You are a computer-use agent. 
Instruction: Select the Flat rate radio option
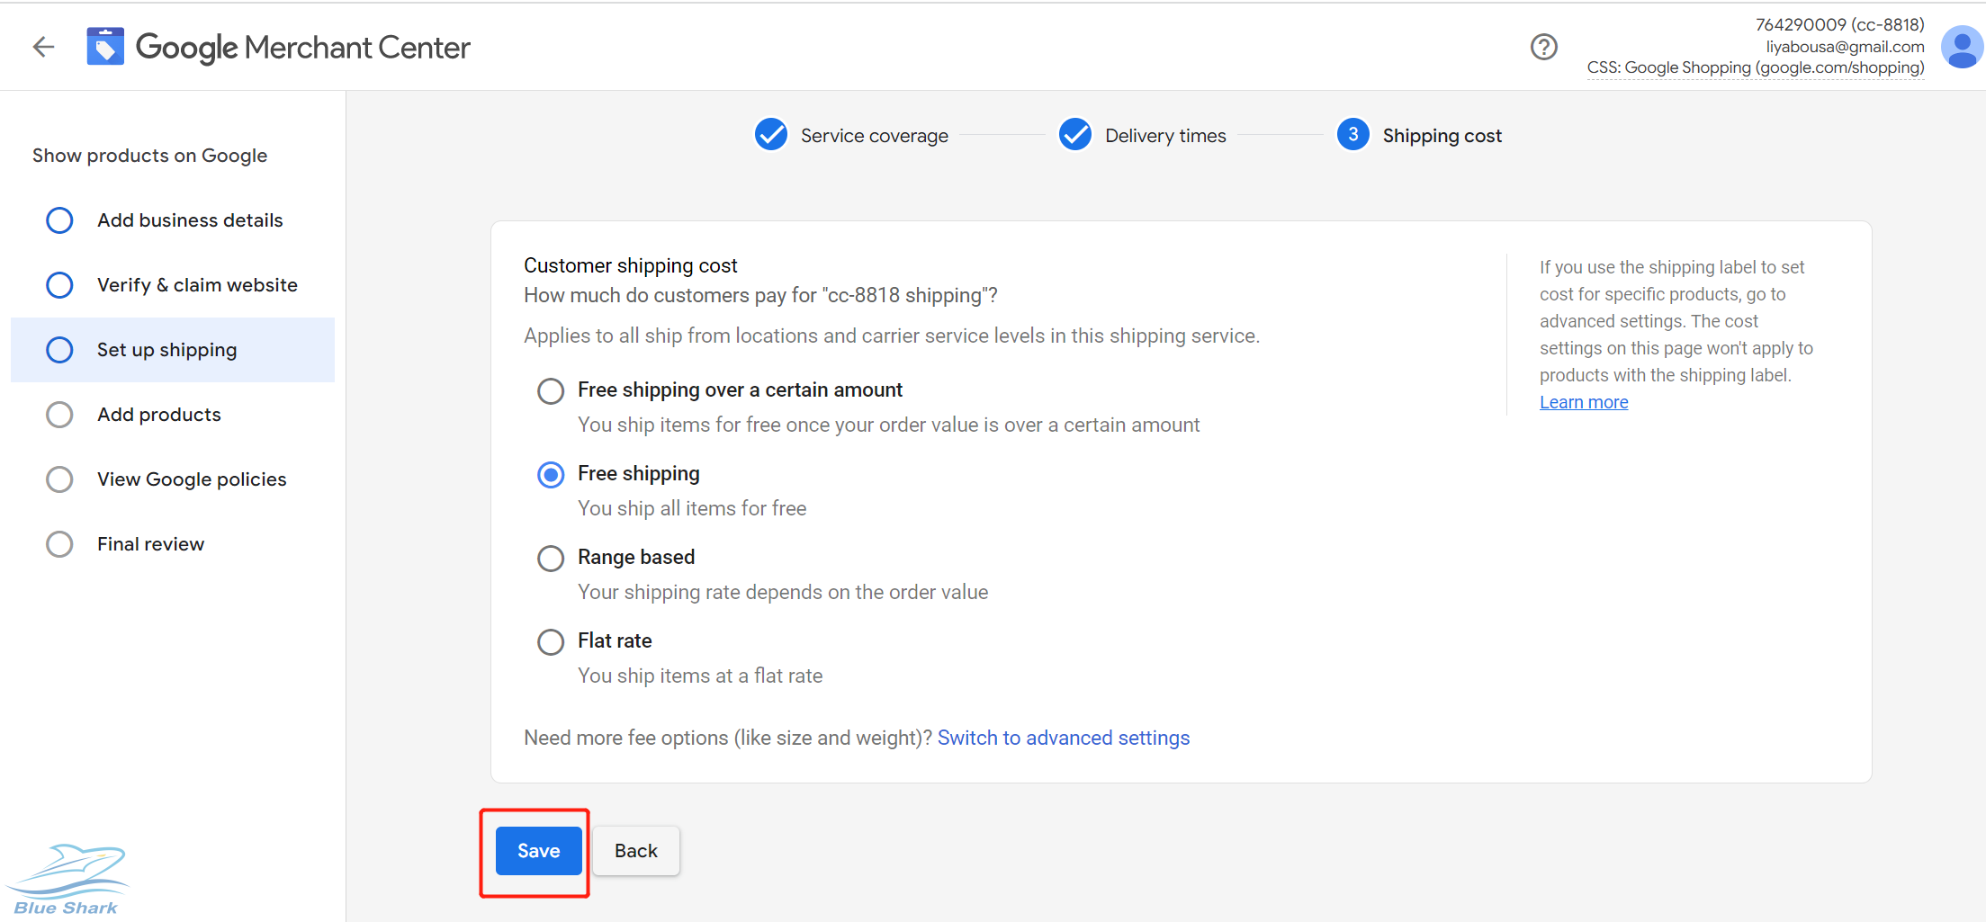click(551, 641)
